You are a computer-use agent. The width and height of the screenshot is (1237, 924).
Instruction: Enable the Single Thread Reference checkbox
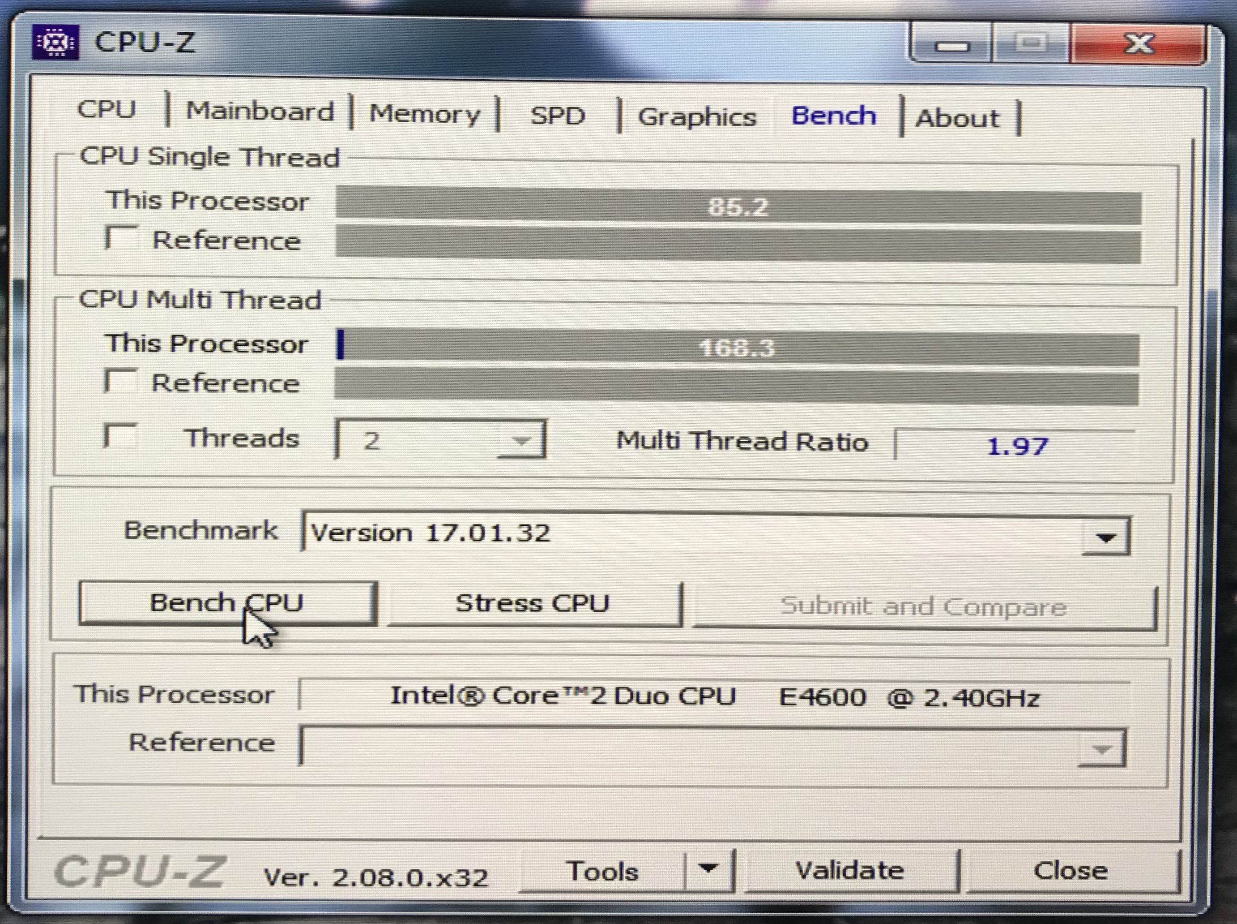click(121, 238)
